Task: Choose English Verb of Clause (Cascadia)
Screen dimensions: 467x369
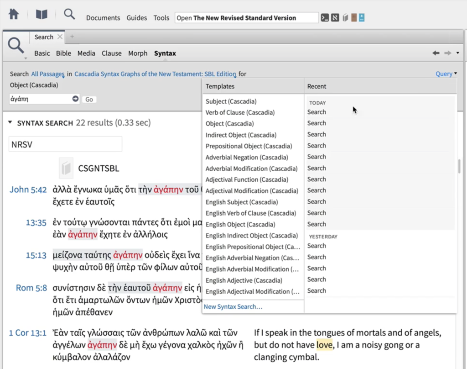Action: coord(251,213)
